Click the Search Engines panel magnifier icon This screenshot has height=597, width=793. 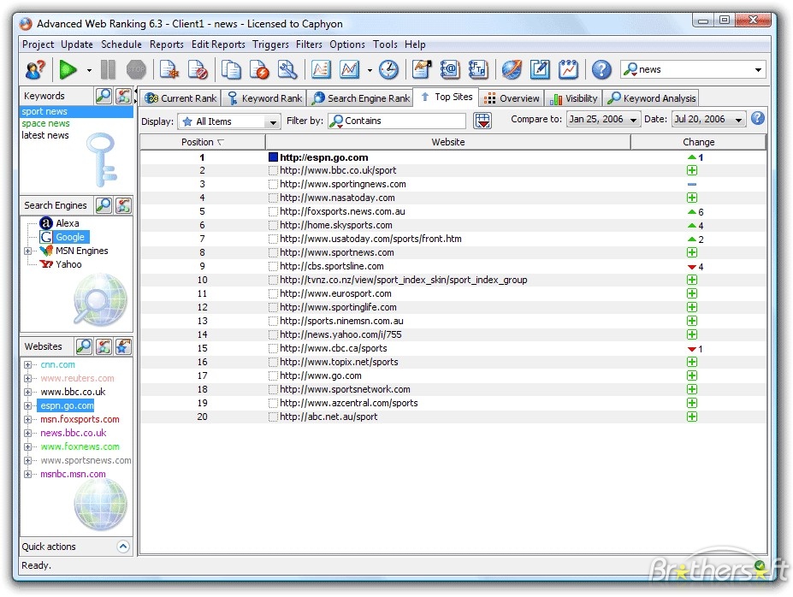pos(104,204)
